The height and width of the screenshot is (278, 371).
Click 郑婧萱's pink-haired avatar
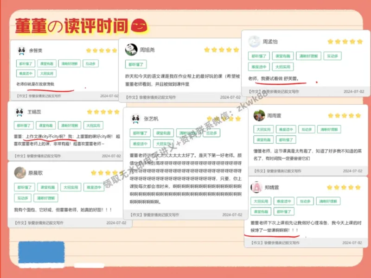point(256,188)
